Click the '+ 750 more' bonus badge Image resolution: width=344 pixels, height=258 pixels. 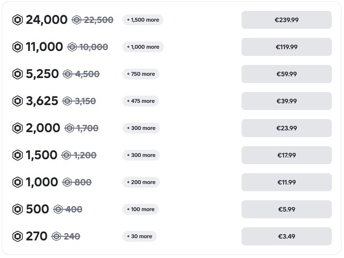pyautogui.click(x=141, y=74)
